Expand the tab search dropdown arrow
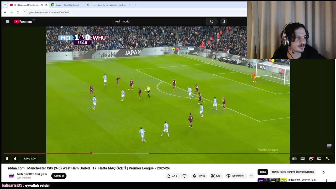Screen dimensions: 336x189 pos(5,5)
